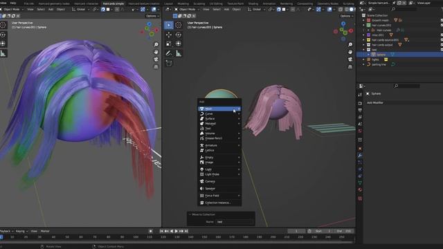Open Keying menu in timeline
This screenshot has height=249, width=443.
21,231
